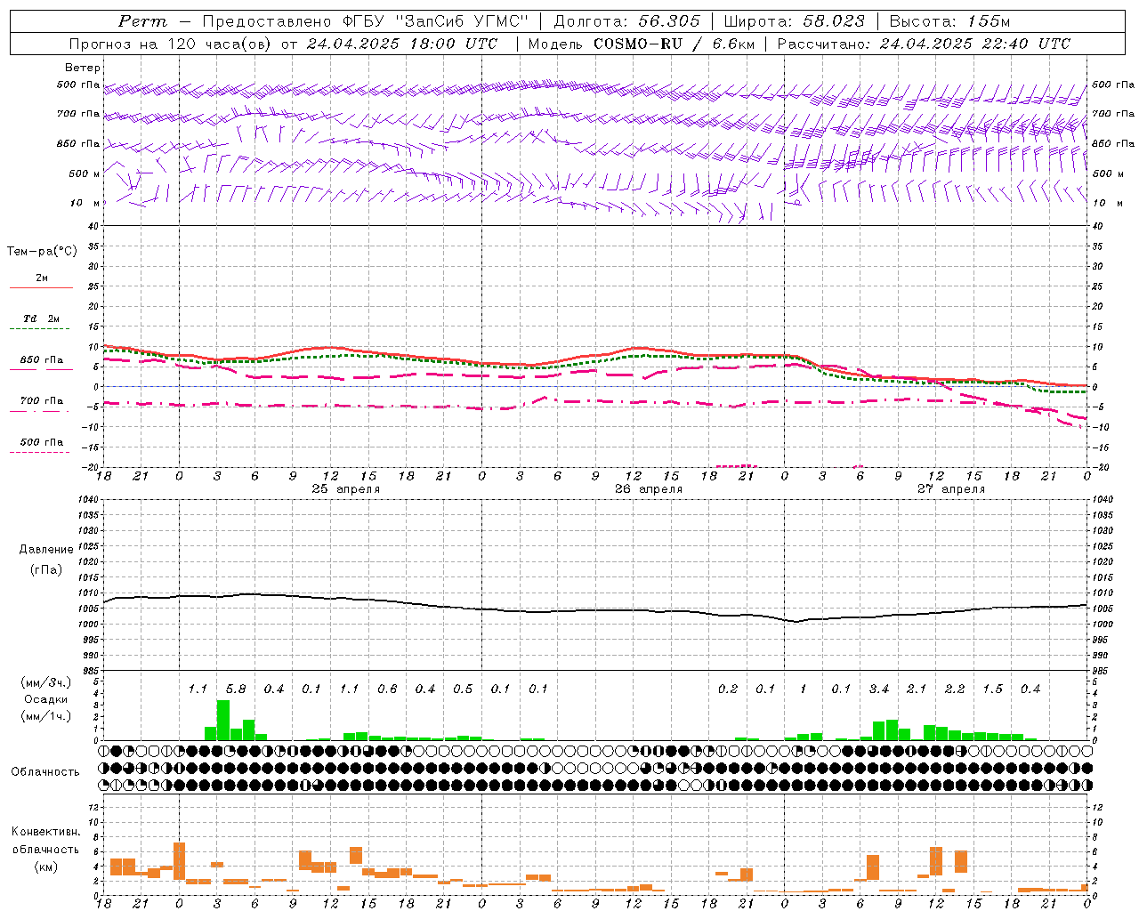Click the 3.4 precipitation value label
Viewport: 1139px width, 911px height.
coord(879,689)
